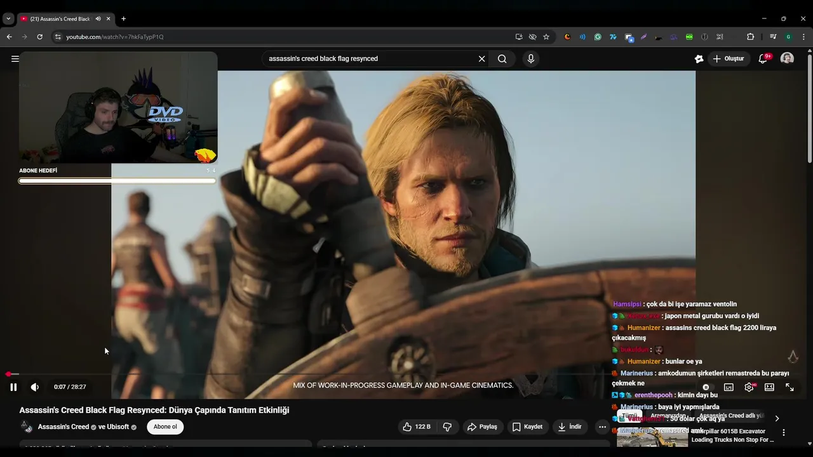813x457 pixels.
Task: Open the orange moon extension icon
Action: click(x=567, y=37)
